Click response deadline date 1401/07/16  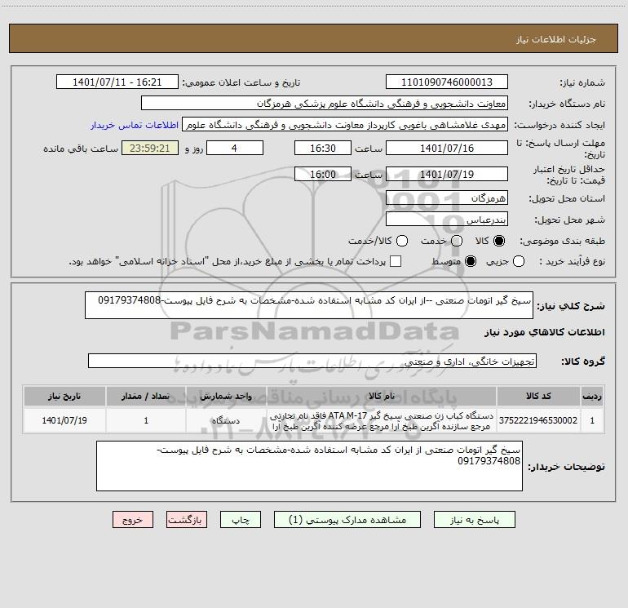[447, 148]
